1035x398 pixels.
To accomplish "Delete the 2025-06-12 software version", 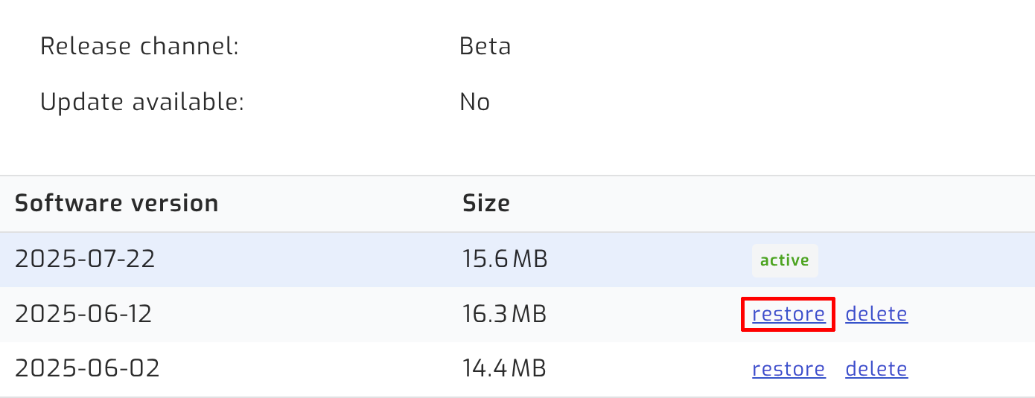I will 876,314.
